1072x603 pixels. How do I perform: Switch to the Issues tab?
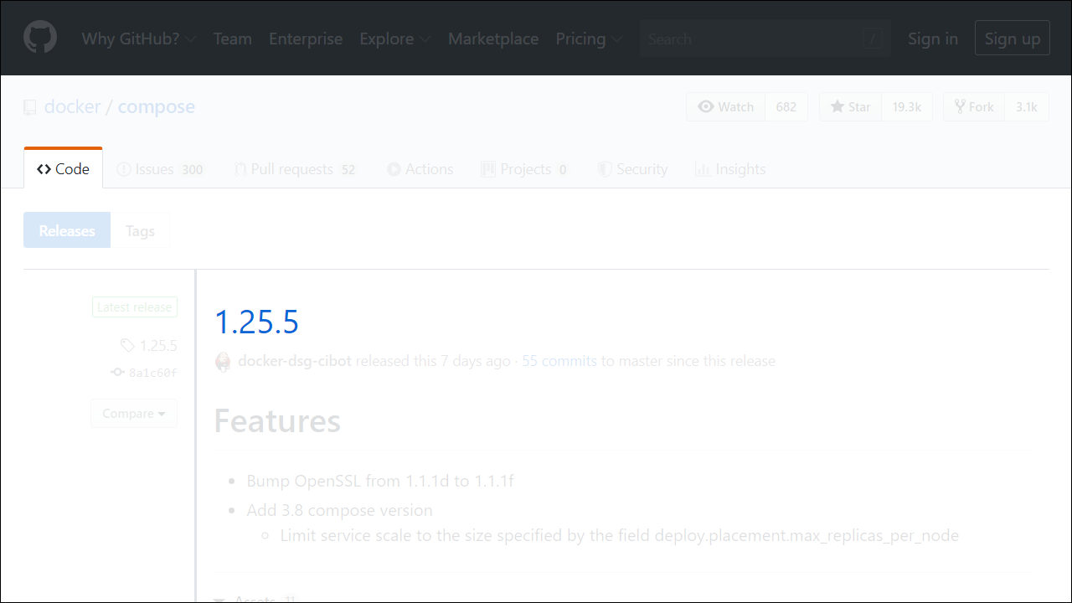pyautogui.click(x=160, y=169)
